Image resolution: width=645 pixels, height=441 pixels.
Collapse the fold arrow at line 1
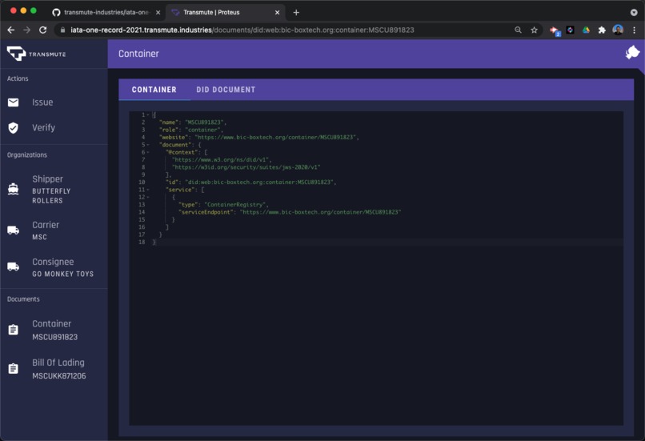coord(148,114)
